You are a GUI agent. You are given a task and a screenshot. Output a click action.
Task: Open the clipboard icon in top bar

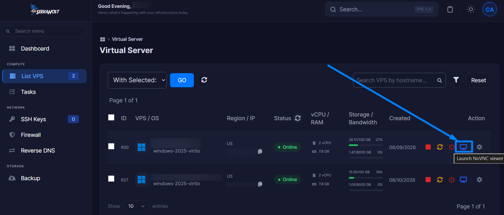(450, 9)
